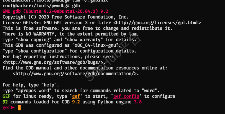Click the orange terminal cursor block
This screenshot has width=225, height=114.
point(19,108)
